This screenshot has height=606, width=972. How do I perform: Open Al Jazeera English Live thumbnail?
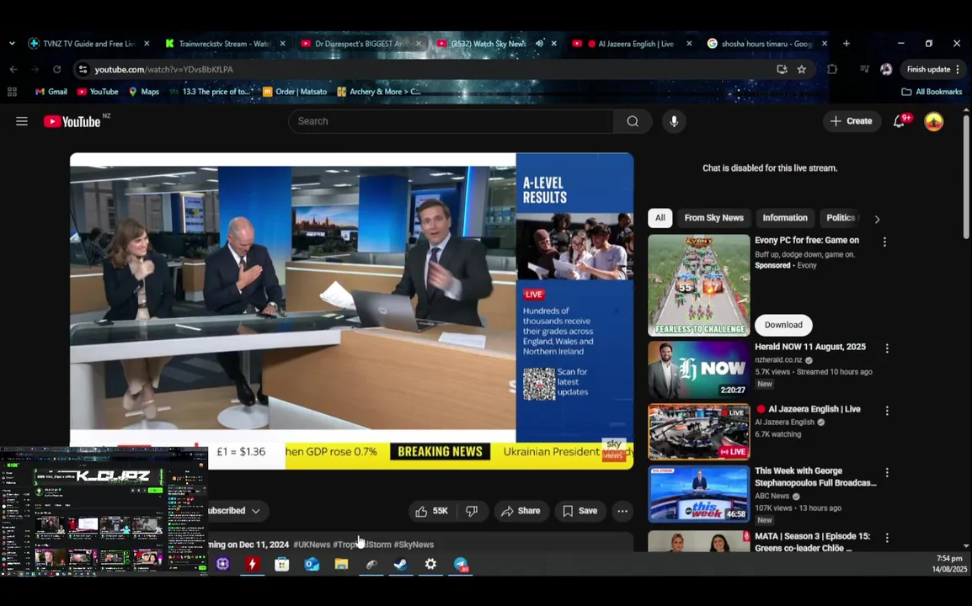698,432
